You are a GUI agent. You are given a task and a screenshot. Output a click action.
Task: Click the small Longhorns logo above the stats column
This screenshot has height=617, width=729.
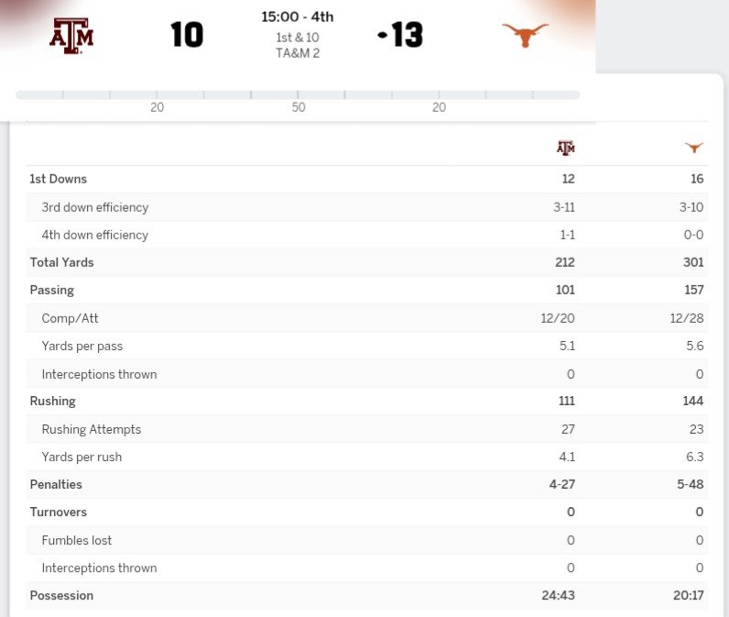(x=694, y=148)
